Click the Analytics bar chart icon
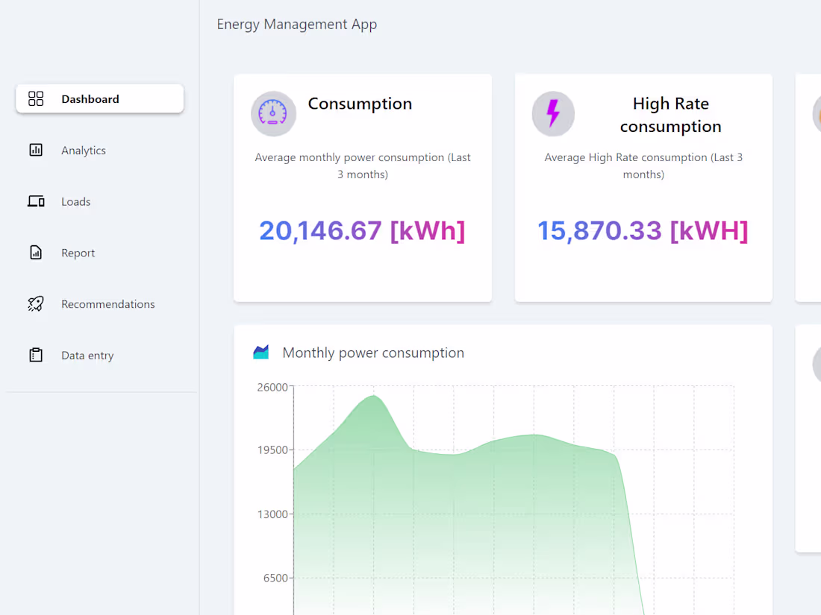This screenshot has width=821, height=615. (x=36, y=150)
